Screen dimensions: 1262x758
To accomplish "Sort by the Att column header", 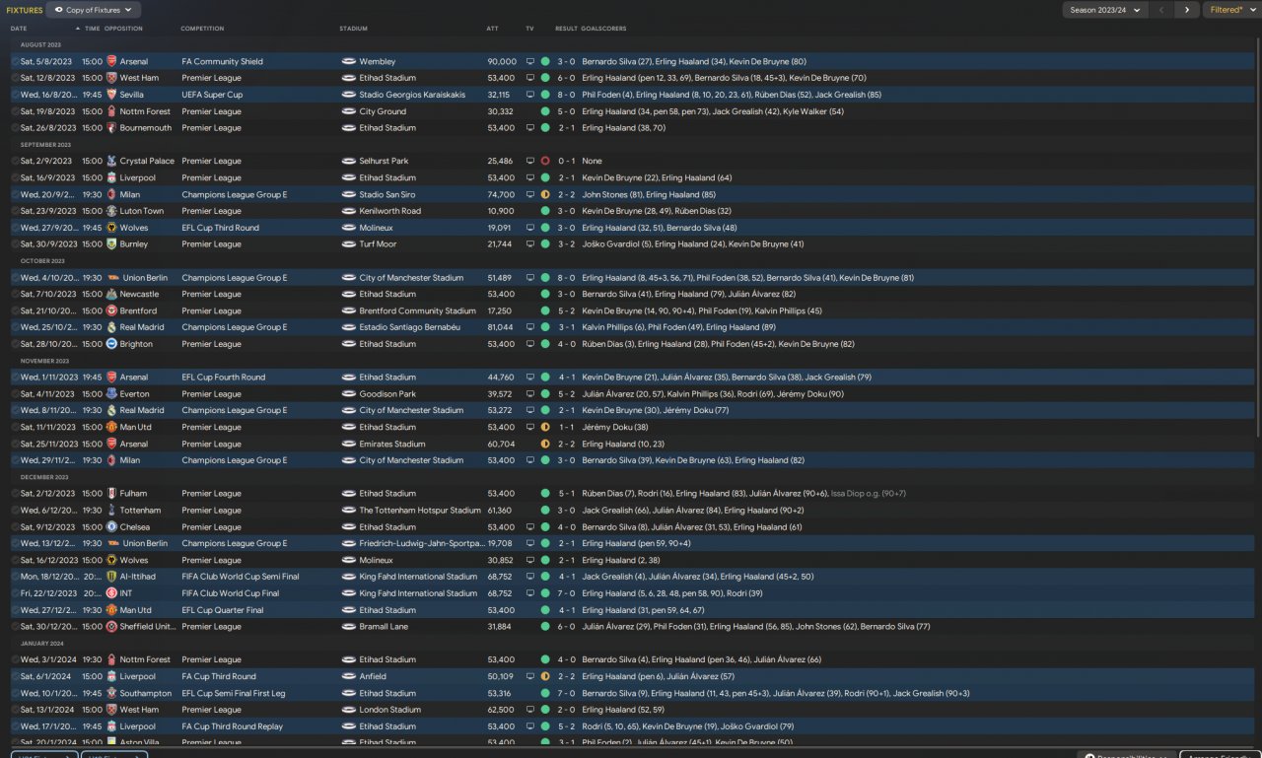I will tap(492, 29).
